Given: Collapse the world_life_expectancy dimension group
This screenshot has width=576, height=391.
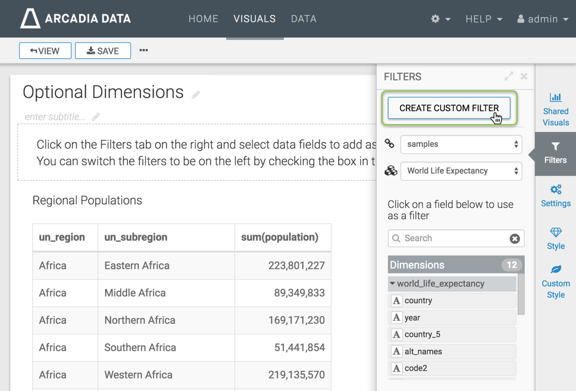Looking at the screenshot, I should pos(393,283).
